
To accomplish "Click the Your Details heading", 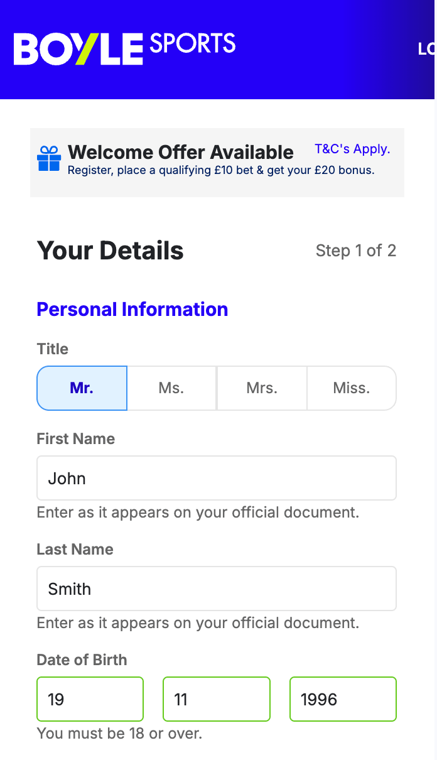I will tap(111, 251).
